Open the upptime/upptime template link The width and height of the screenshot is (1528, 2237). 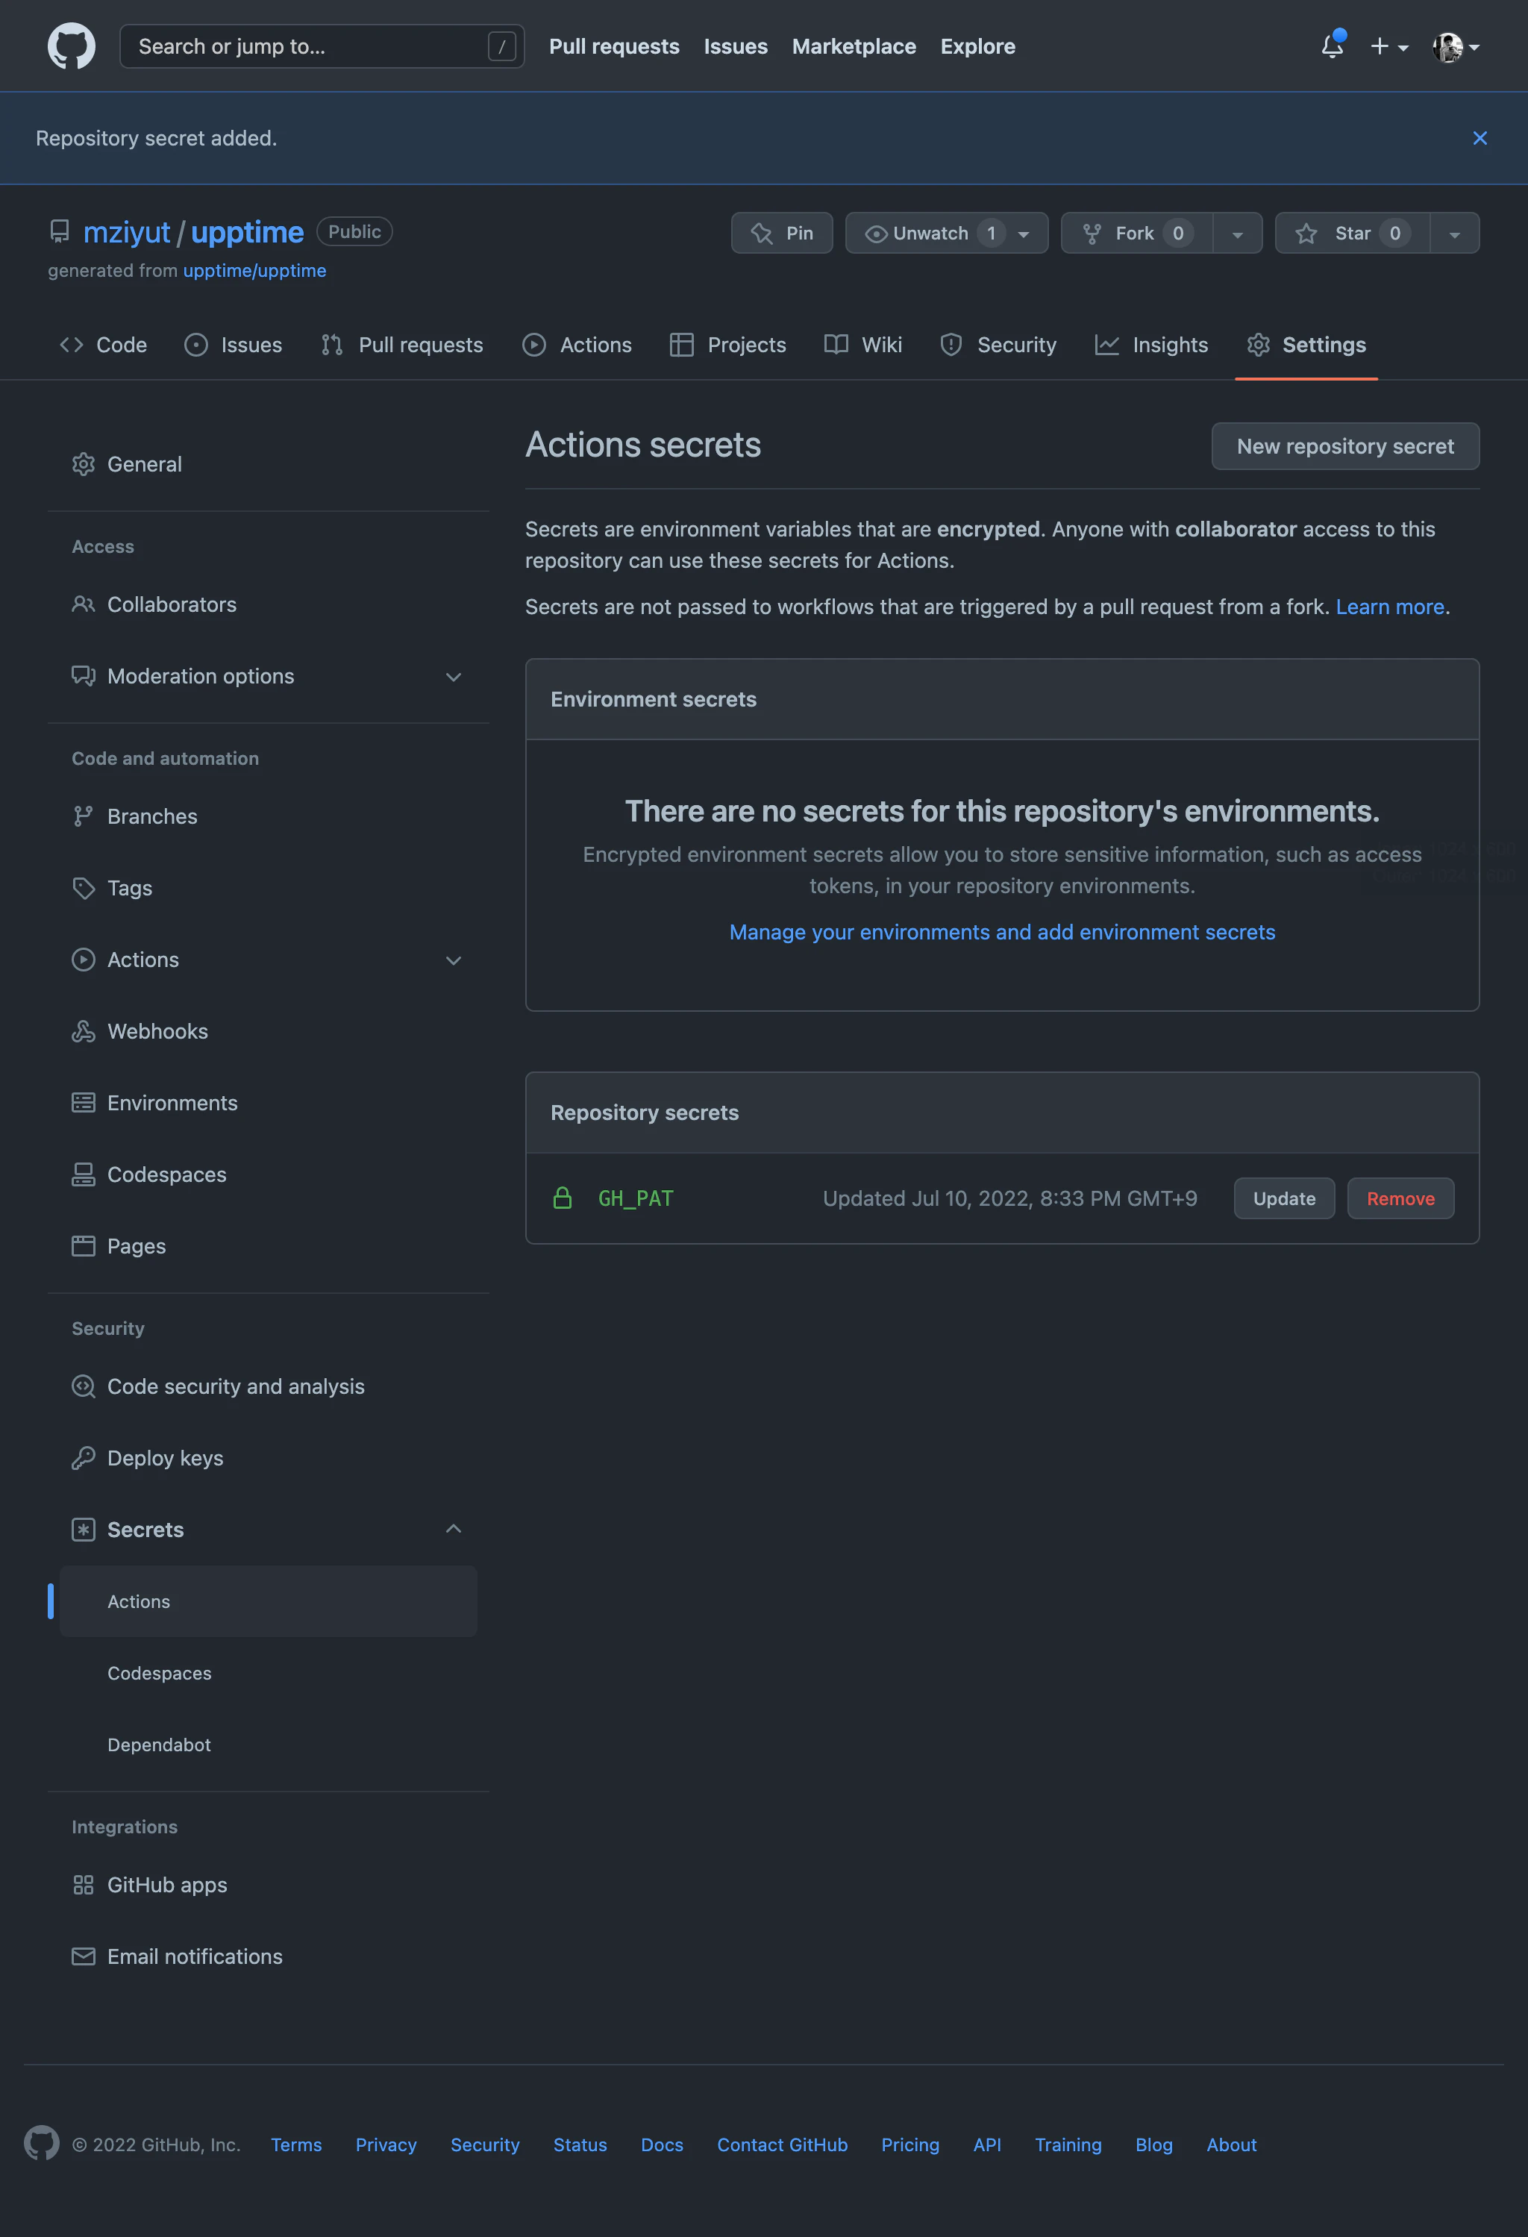[254, 270]
